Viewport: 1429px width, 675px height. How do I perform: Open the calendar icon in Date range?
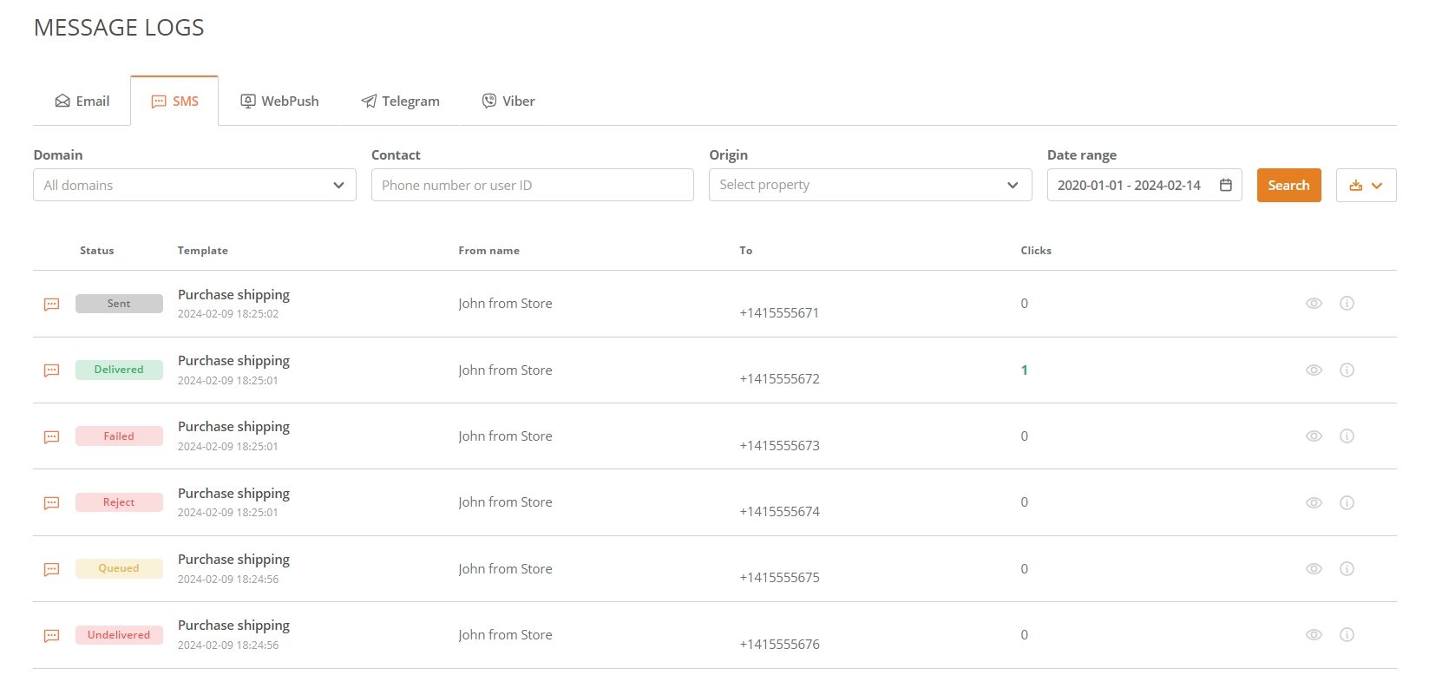click(x=1225, y=185)
